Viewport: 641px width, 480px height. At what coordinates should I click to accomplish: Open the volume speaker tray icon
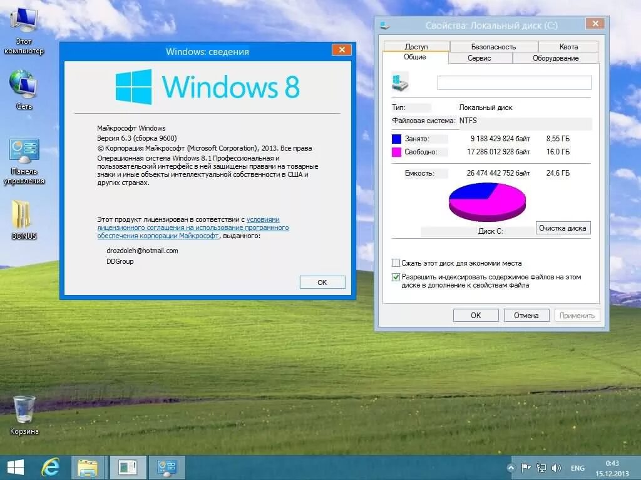pos(556,467)
